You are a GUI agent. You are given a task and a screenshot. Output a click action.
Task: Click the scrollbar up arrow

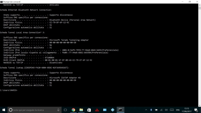click(x=200, y=5)
